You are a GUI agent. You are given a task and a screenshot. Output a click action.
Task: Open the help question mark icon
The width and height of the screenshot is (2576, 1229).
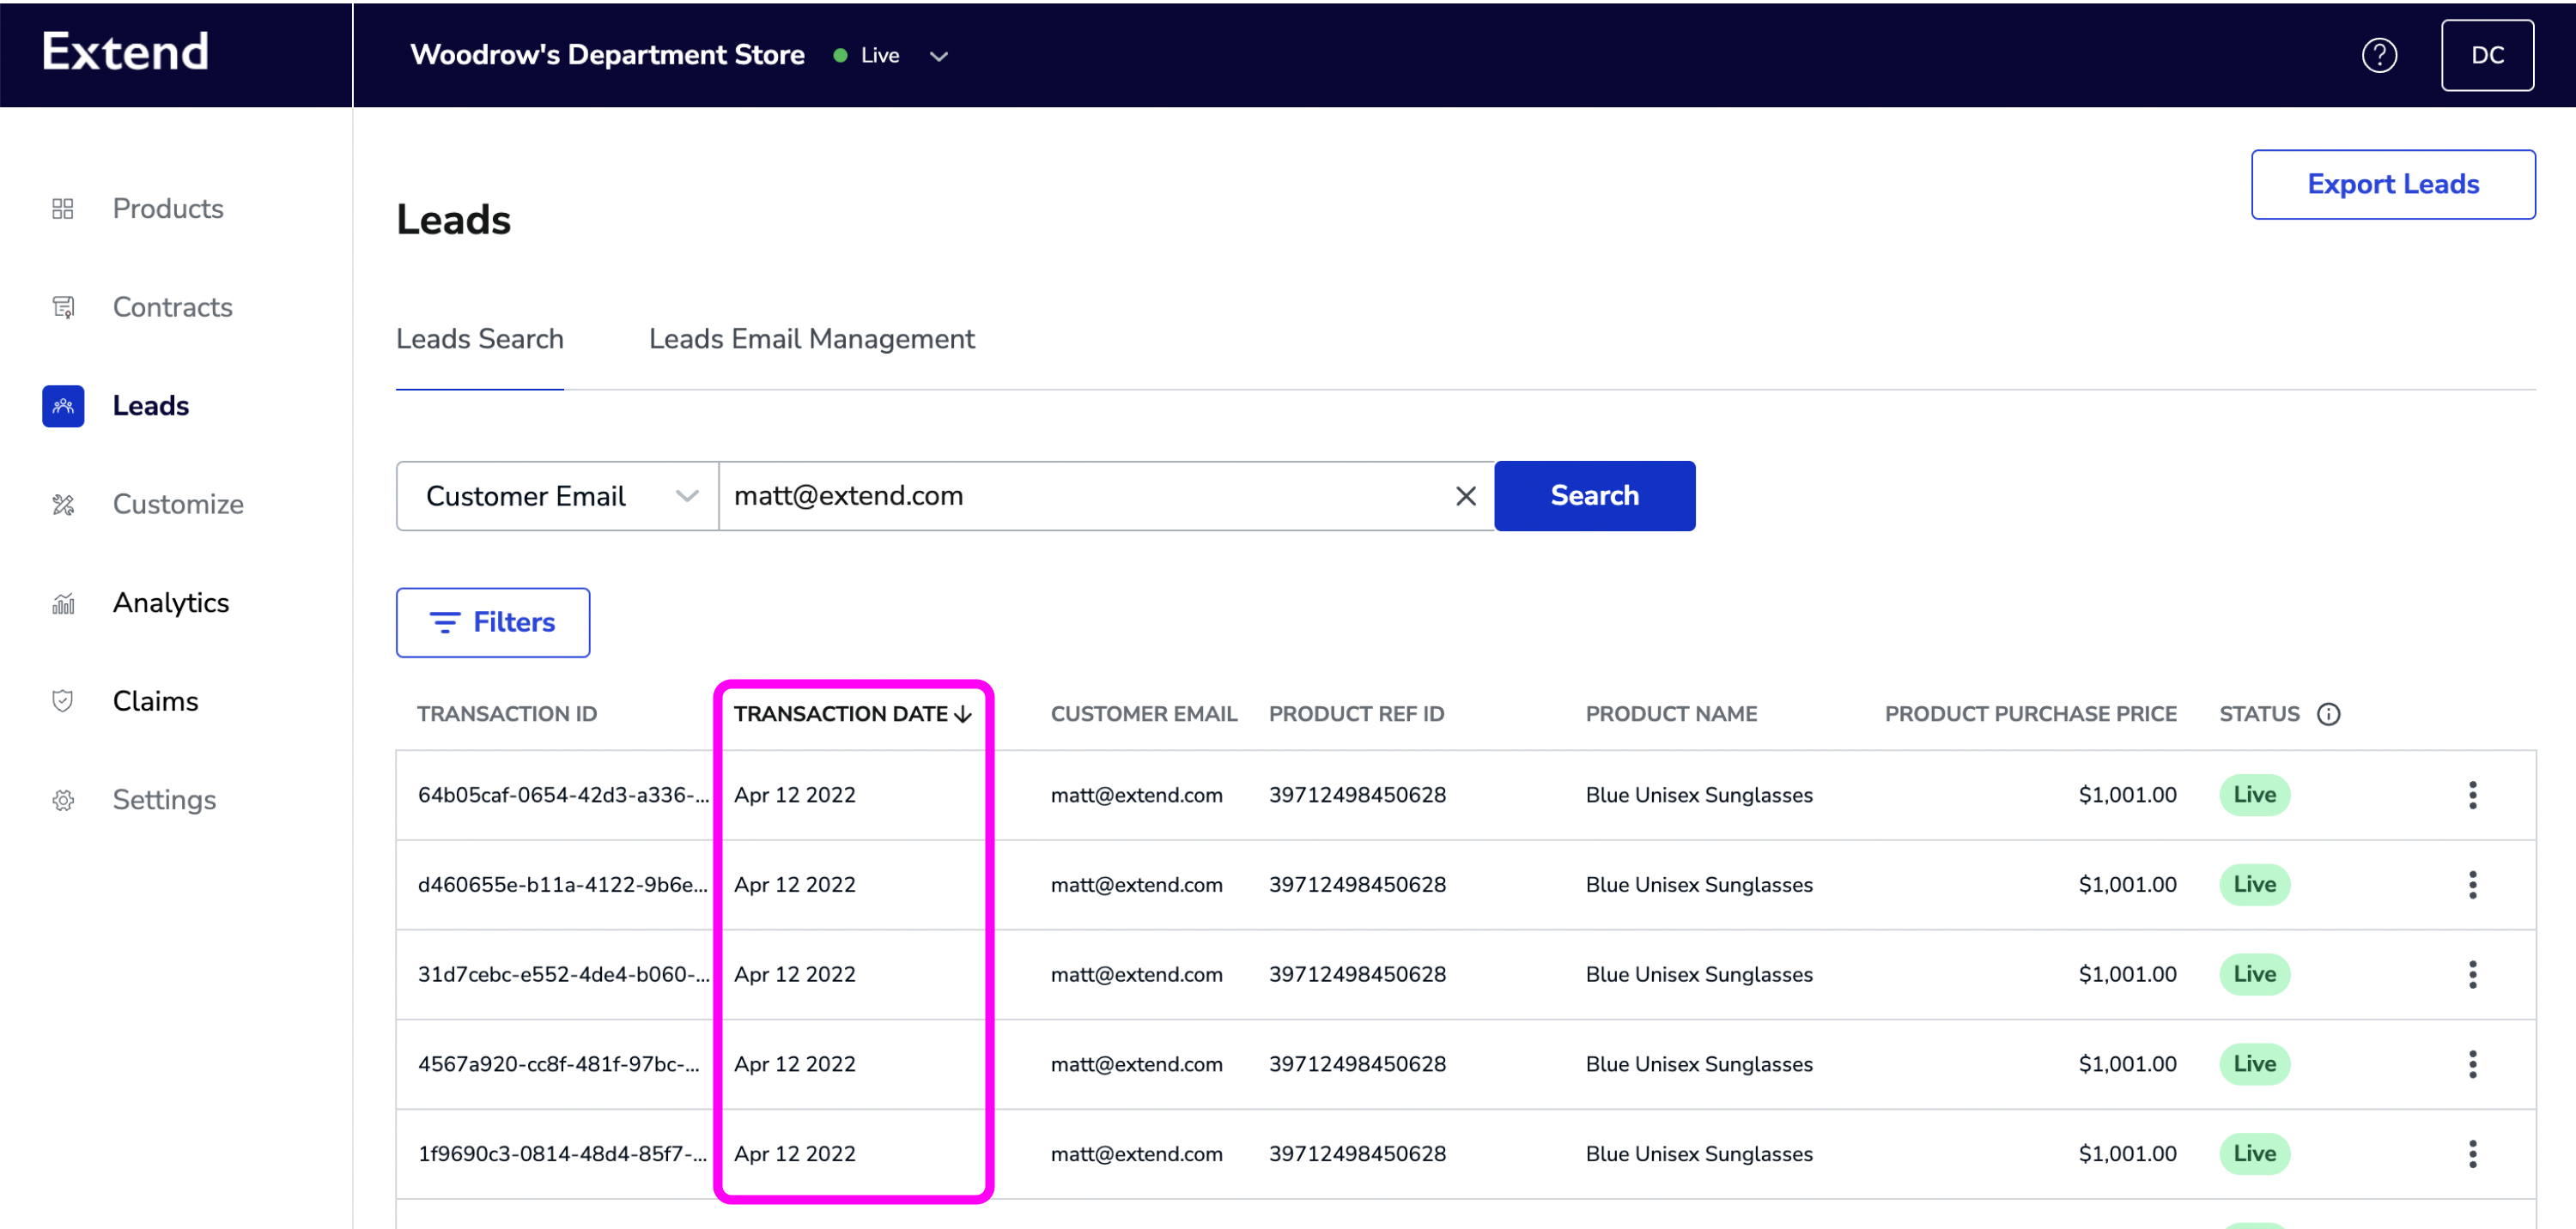click(2379, 55)
